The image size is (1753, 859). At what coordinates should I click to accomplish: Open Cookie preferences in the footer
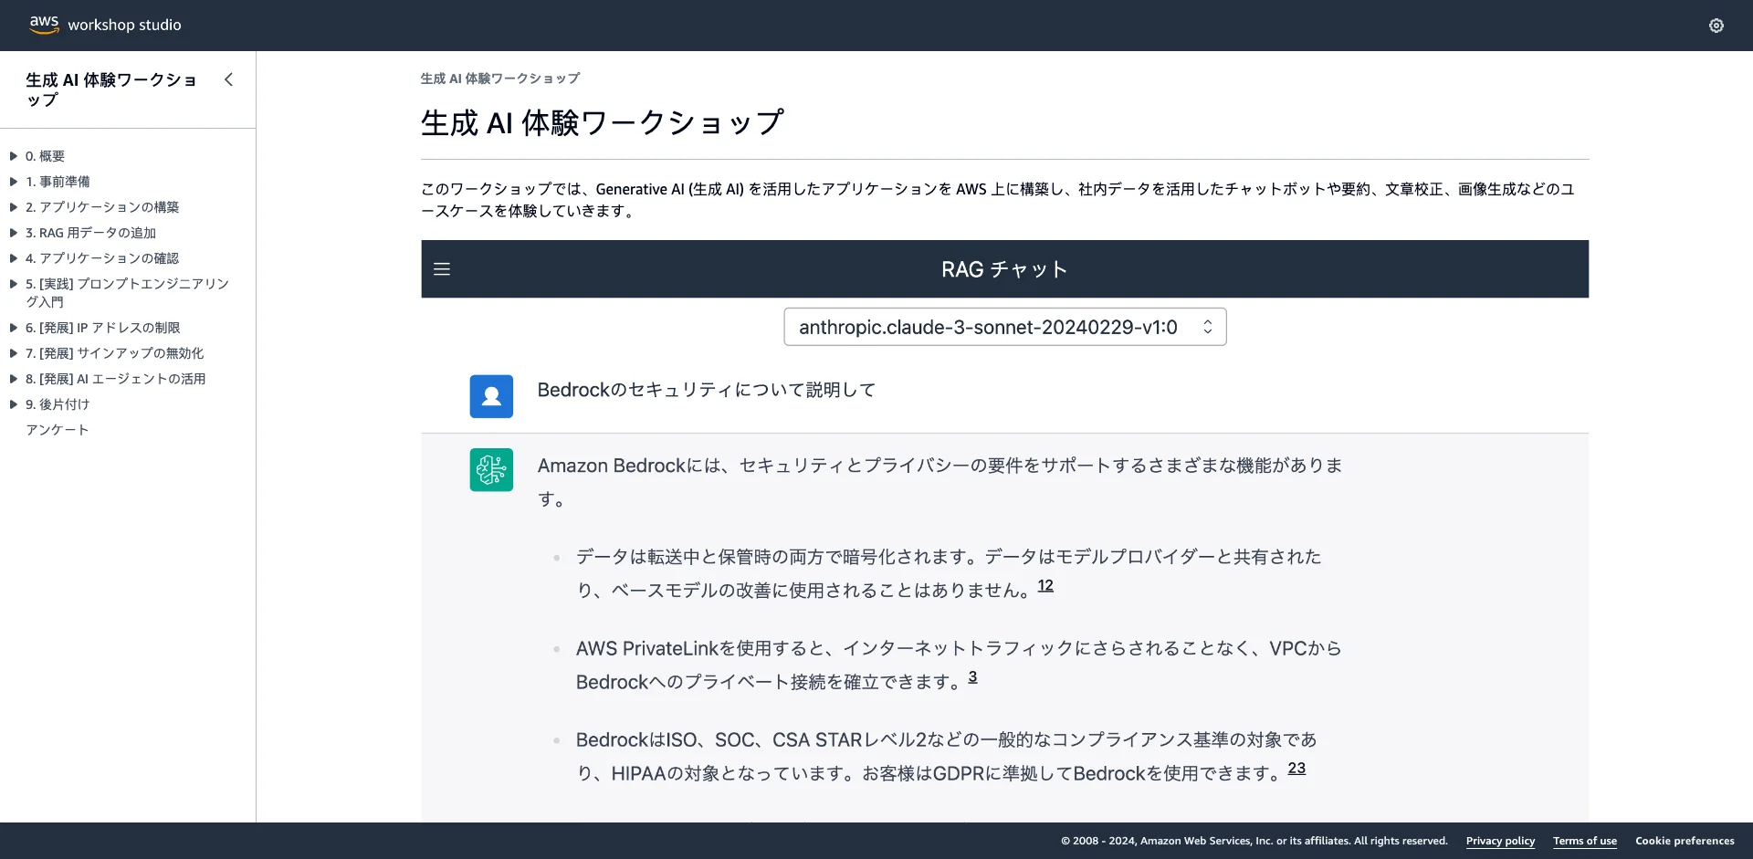pos(1685,841)
